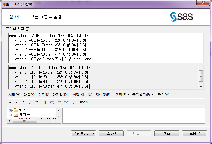The width and height of the screenshot is (212, 144).
Task: Open the dropdown arrow beside <뒤로(B)
Action: click(94, 133)
